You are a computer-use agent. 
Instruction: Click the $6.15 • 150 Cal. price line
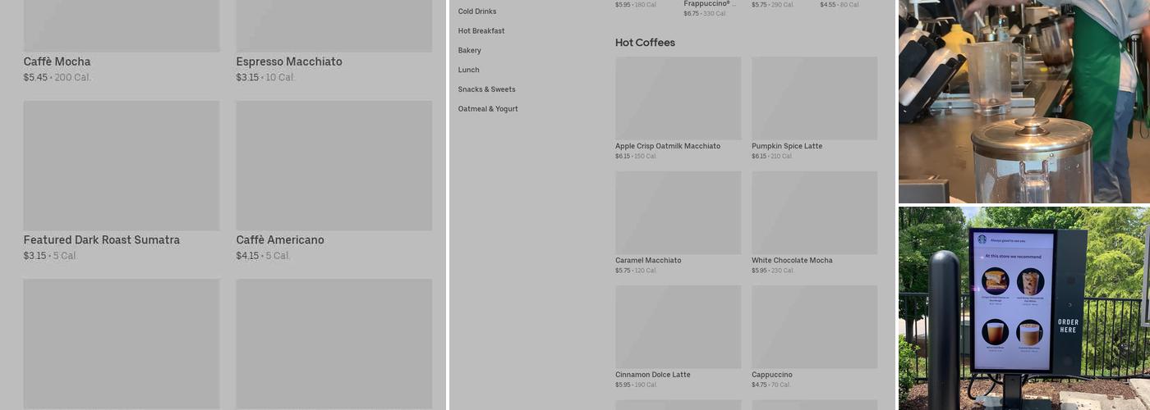636,156
